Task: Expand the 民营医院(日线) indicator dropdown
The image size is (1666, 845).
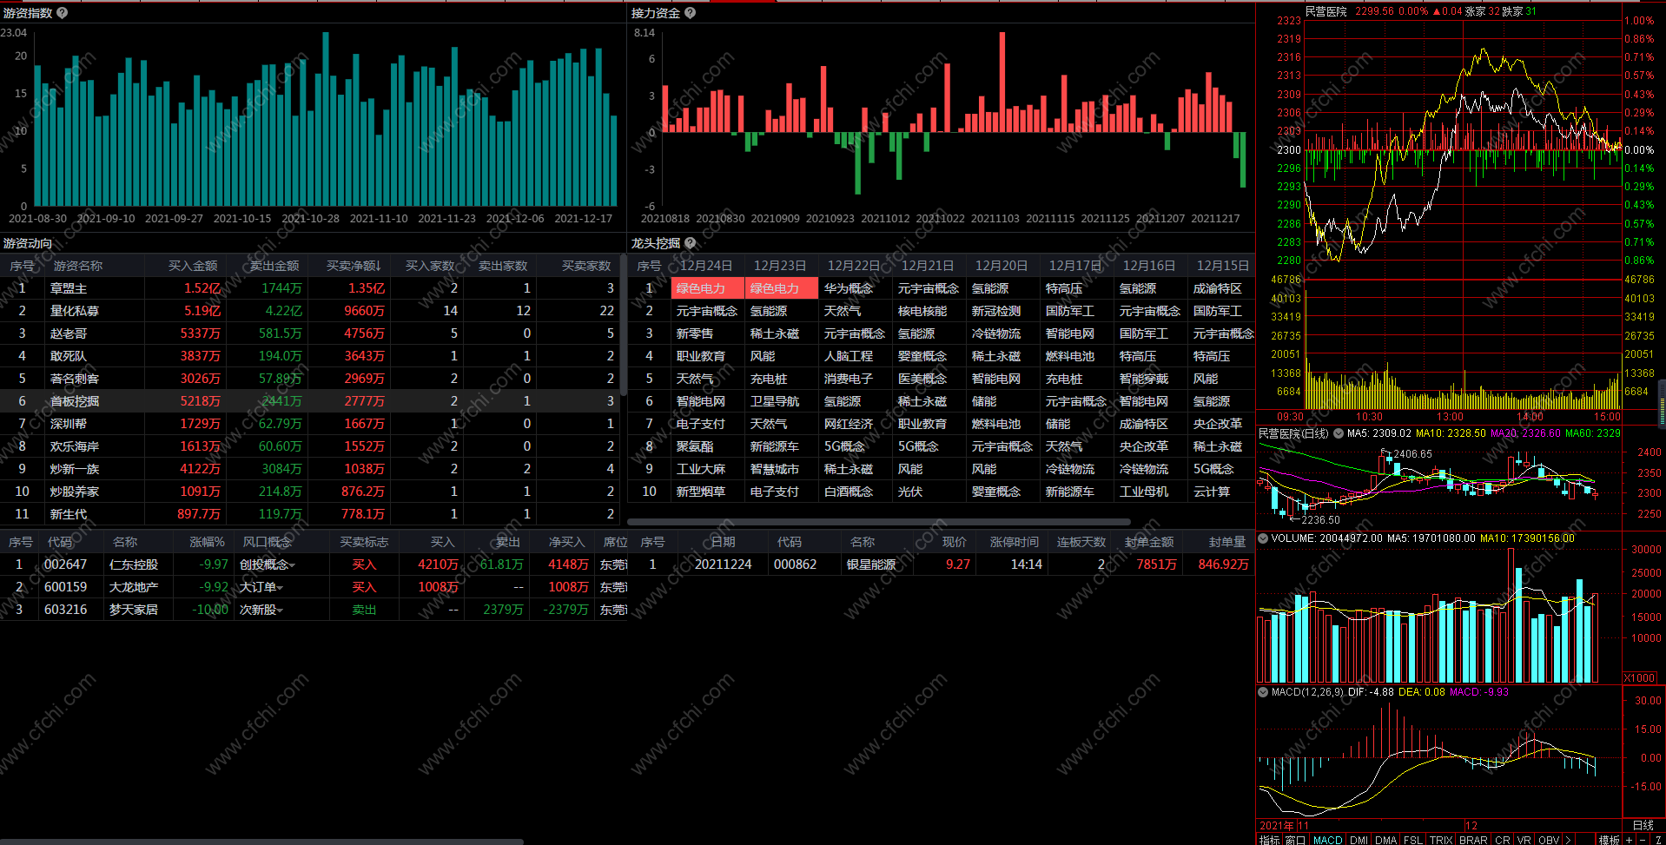Action: coord(1339,432)
